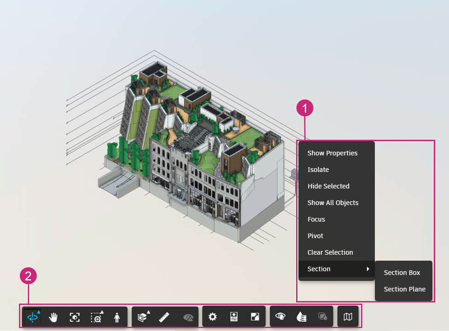Open the minimap view
The height and width of the screenshot is (331, 449).
[348, 316]
